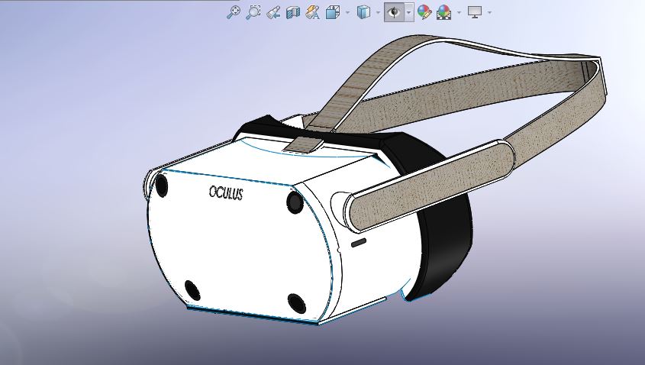Toggle the Section View tool
645x365 pixels.
(293, 12)
